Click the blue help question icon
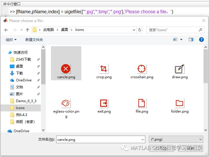This screenshot has width=209, height=157. (x=201, y=40)
